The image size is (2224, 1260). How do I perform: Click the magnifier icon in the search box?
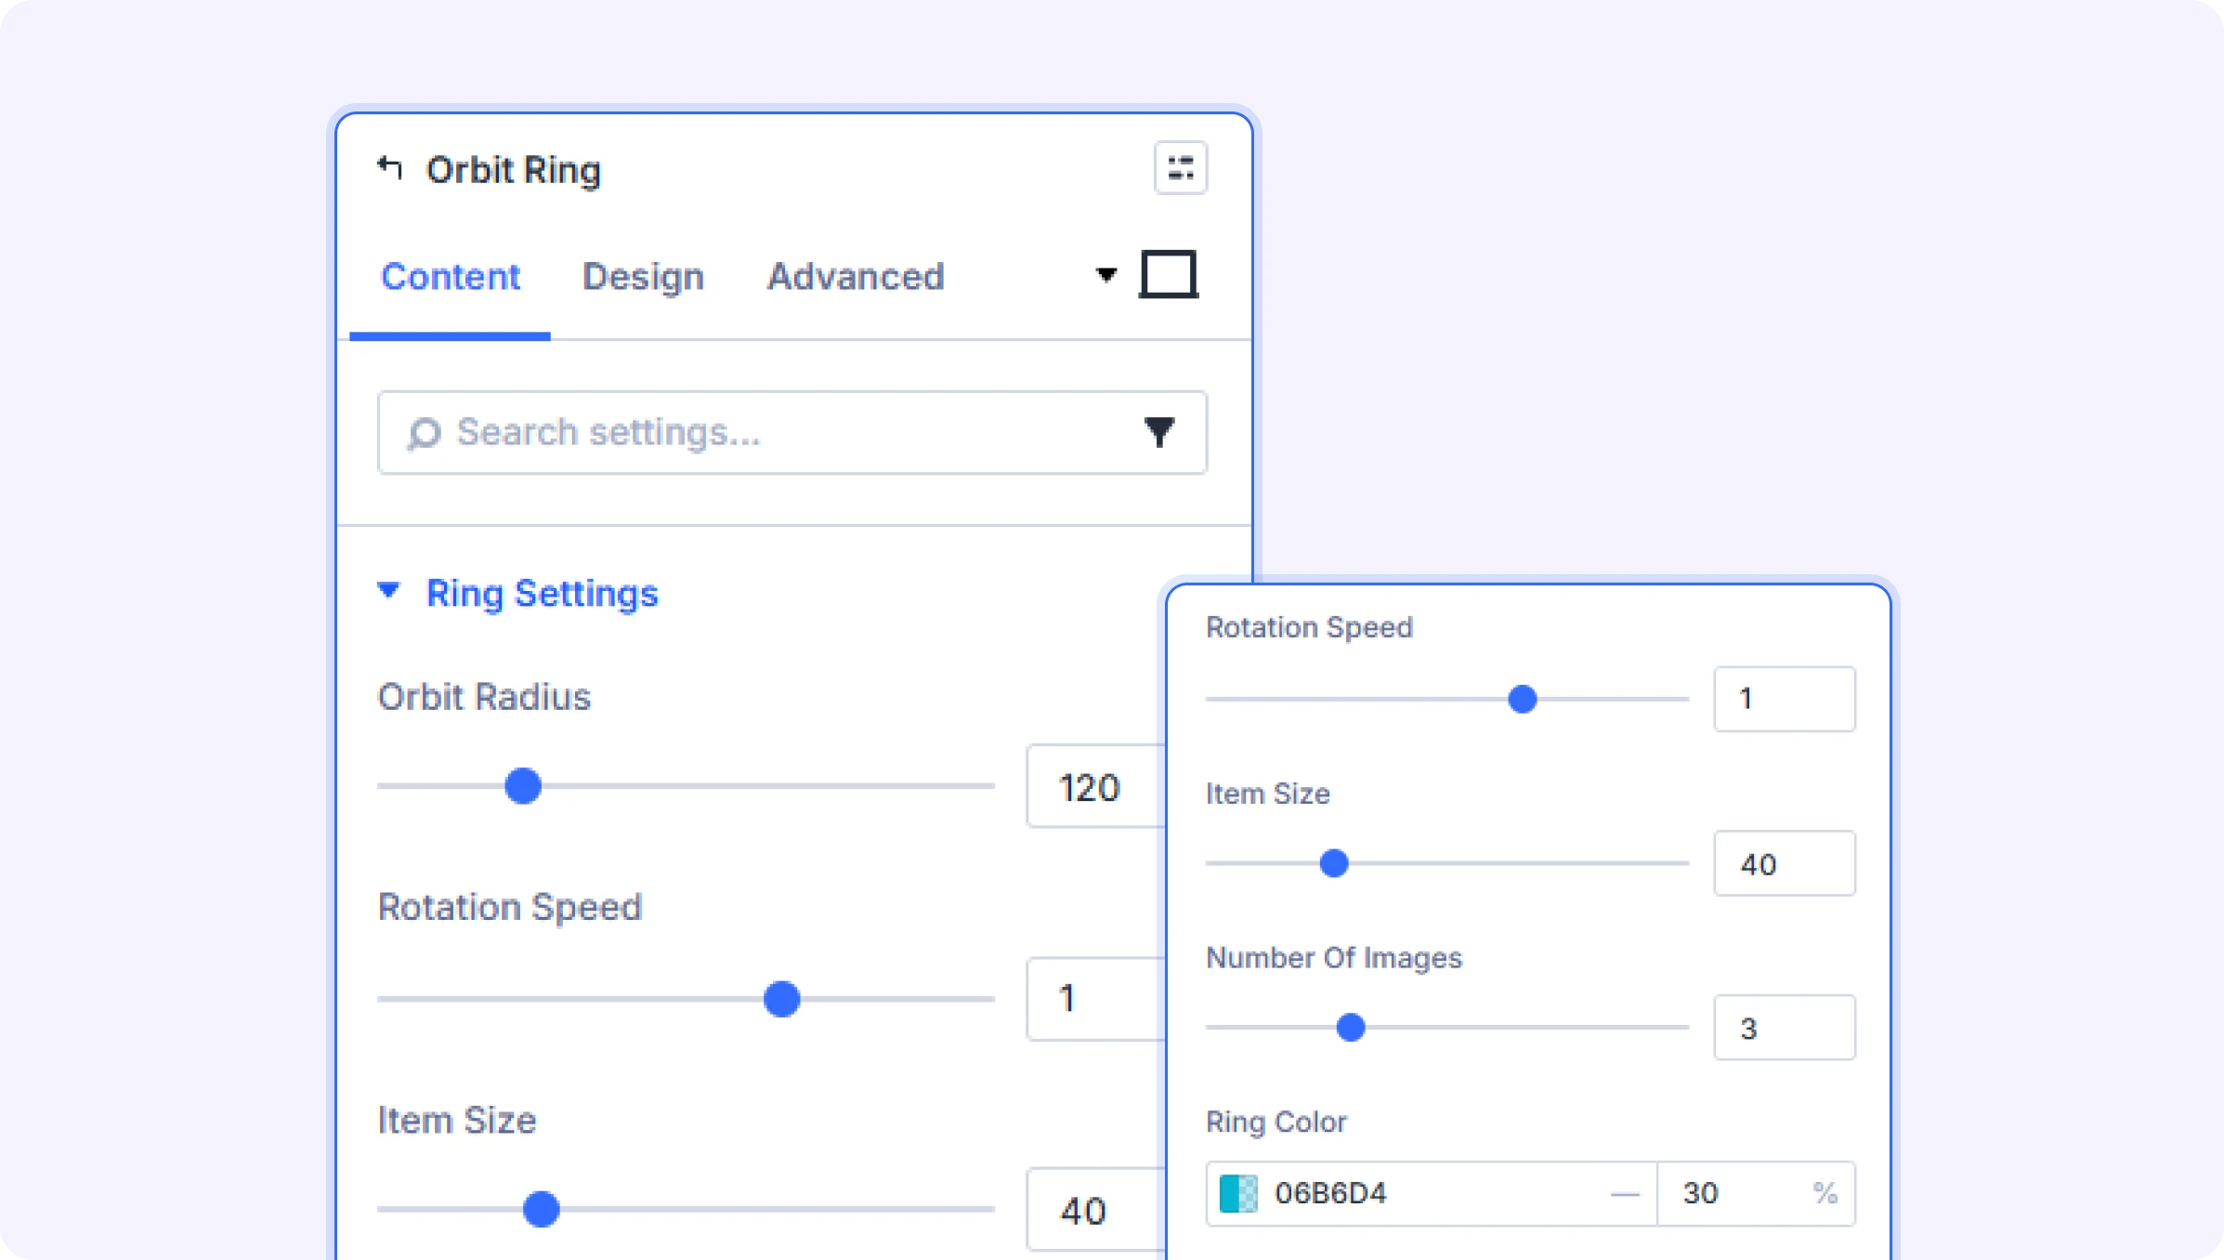424,434
